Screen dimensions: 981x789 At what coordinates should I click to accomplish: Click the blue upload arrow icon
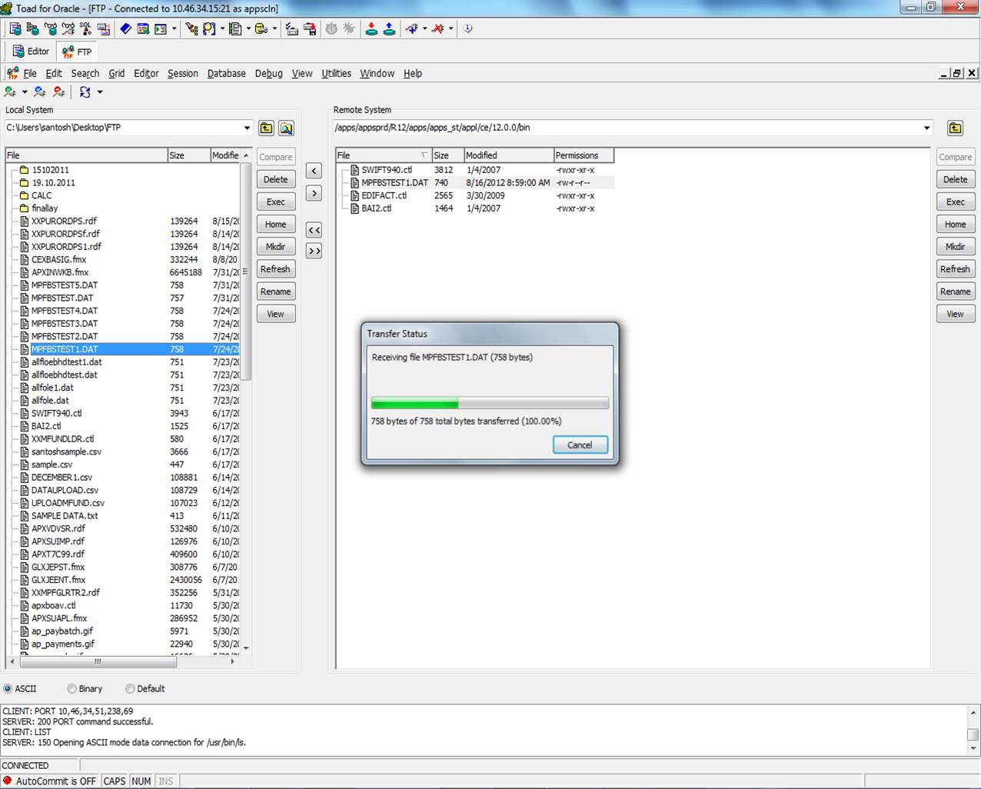[390, 28]
